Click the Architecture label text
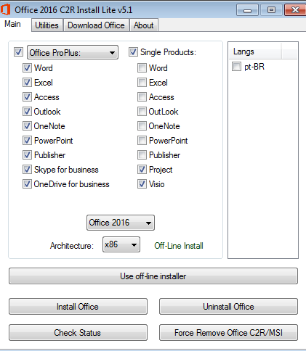306x351 pixels. 72,246
